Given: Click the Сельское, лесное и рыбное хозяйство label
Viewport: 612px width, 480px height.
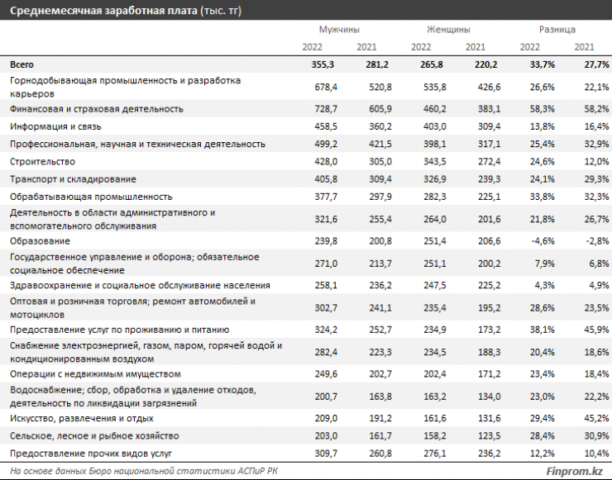Looking at the screenshot, I should pyautogui.click(x=96, y=435).
